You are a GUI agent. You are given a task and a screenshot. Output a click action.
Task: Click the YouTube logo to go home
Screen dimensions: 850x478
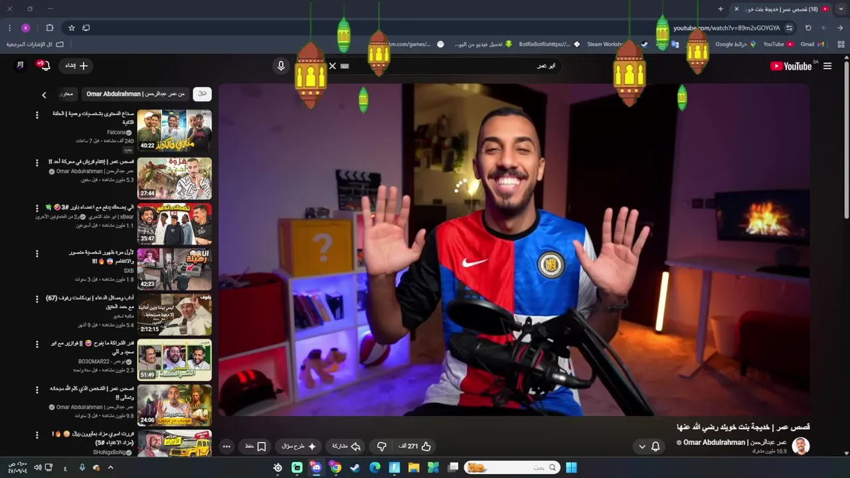[x=791, y=66]
